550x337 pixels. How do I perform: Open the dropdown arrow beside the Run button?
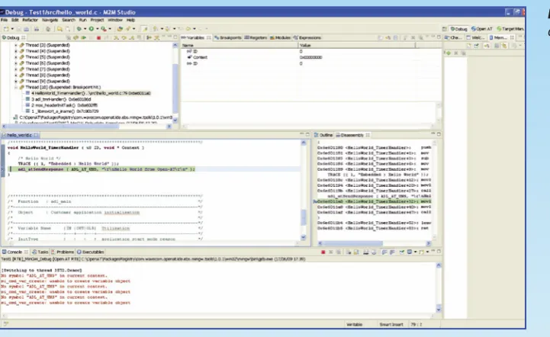coord(97,29)
